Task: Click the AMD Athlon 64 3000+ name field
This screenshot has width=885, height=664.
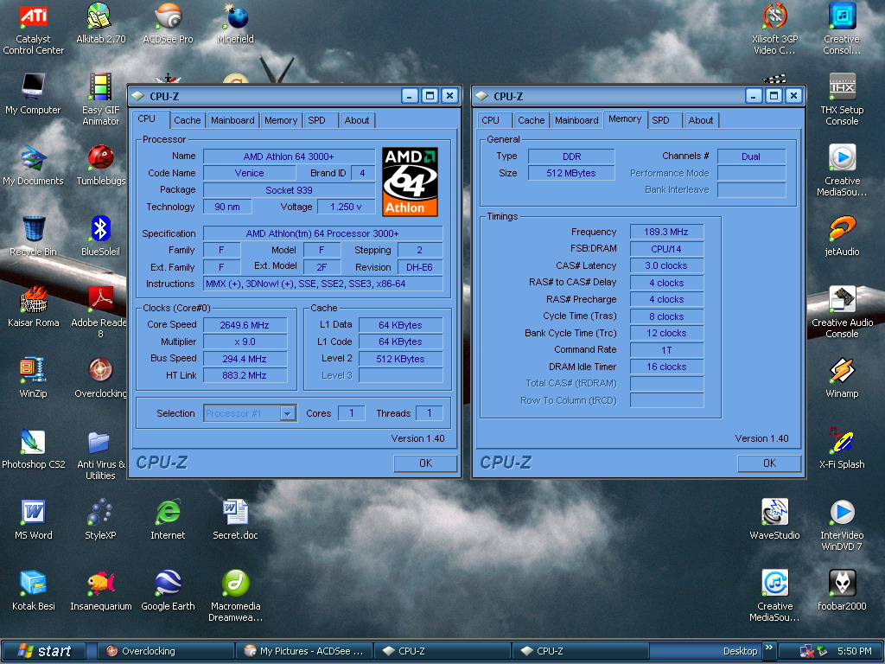Action: pos(289,156)
